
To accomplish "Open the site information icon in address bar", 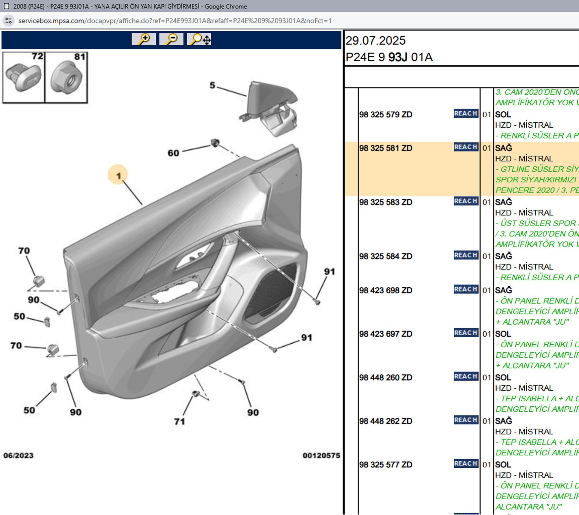I will pyautogui.click(x=8, y=21).
